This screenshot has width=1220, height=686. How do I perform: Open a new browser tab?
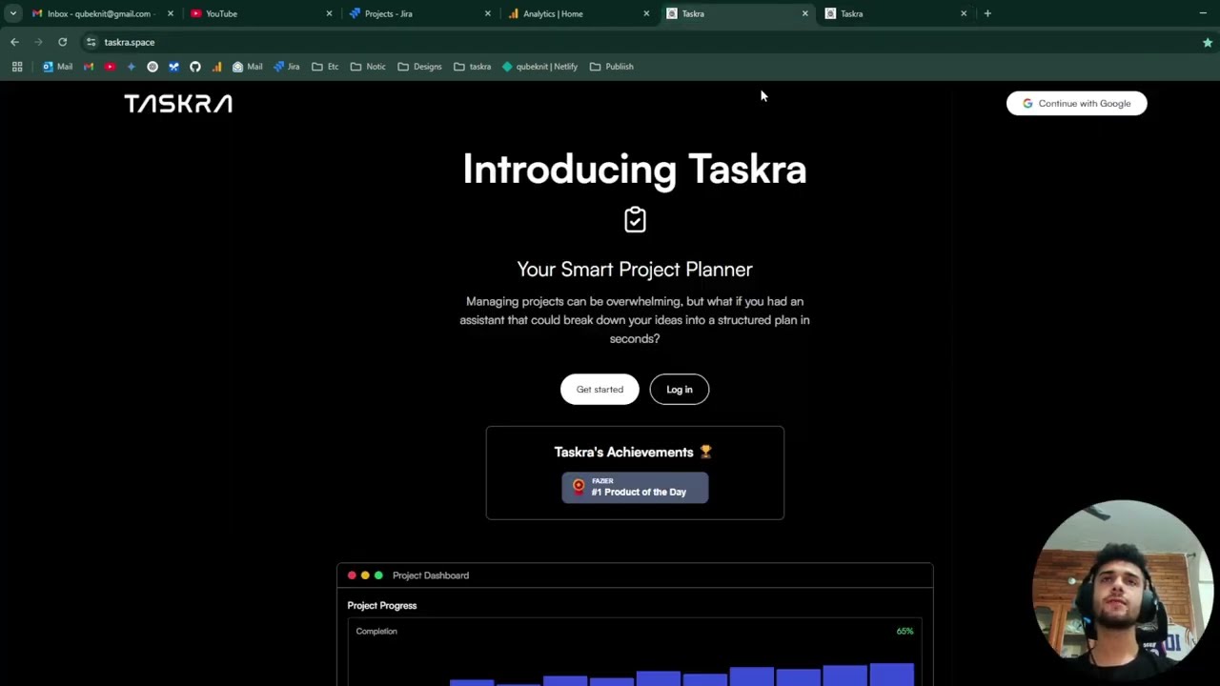pos(987,13)
